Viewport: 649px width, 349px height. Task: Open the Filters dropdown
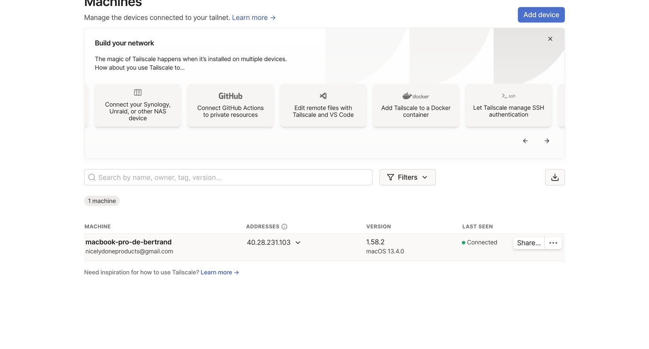[407, 178]
